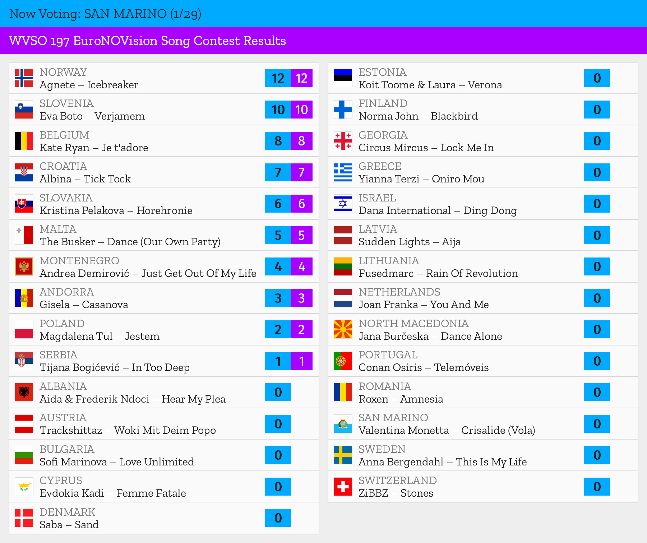The image size is (647, 543).
Task: Click Croatia's blue total score 7
Action: click(278, 172)
